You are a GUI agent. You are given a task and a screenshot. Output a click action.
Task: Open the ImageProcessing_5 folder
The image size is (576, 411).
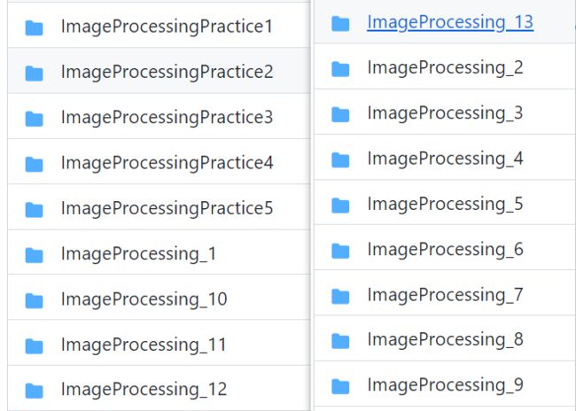point(445,205)
